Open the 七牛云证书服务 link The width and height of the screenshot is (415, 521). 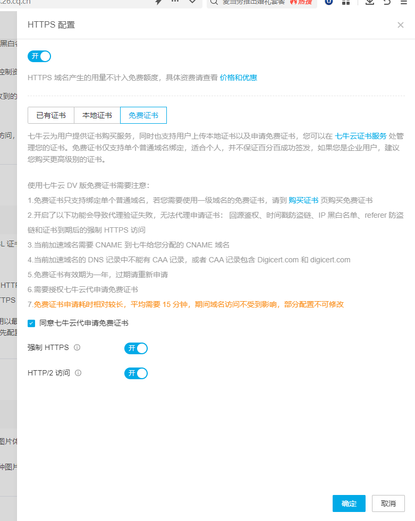(361, 135)
